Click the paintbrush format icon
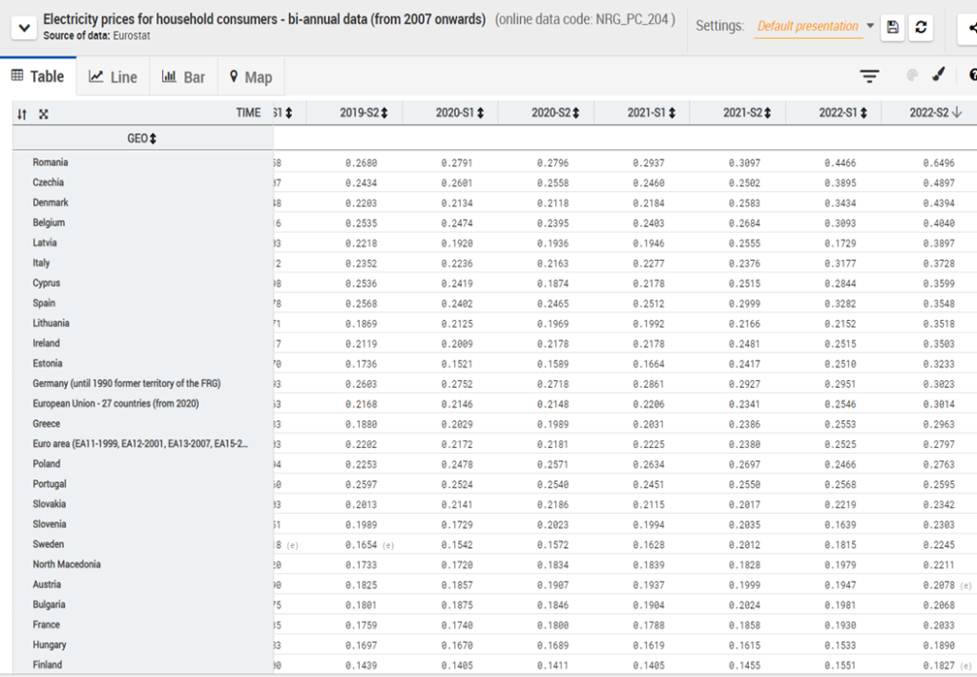The height and width of the screenshot is (677, 977). (x=938, y=75)
